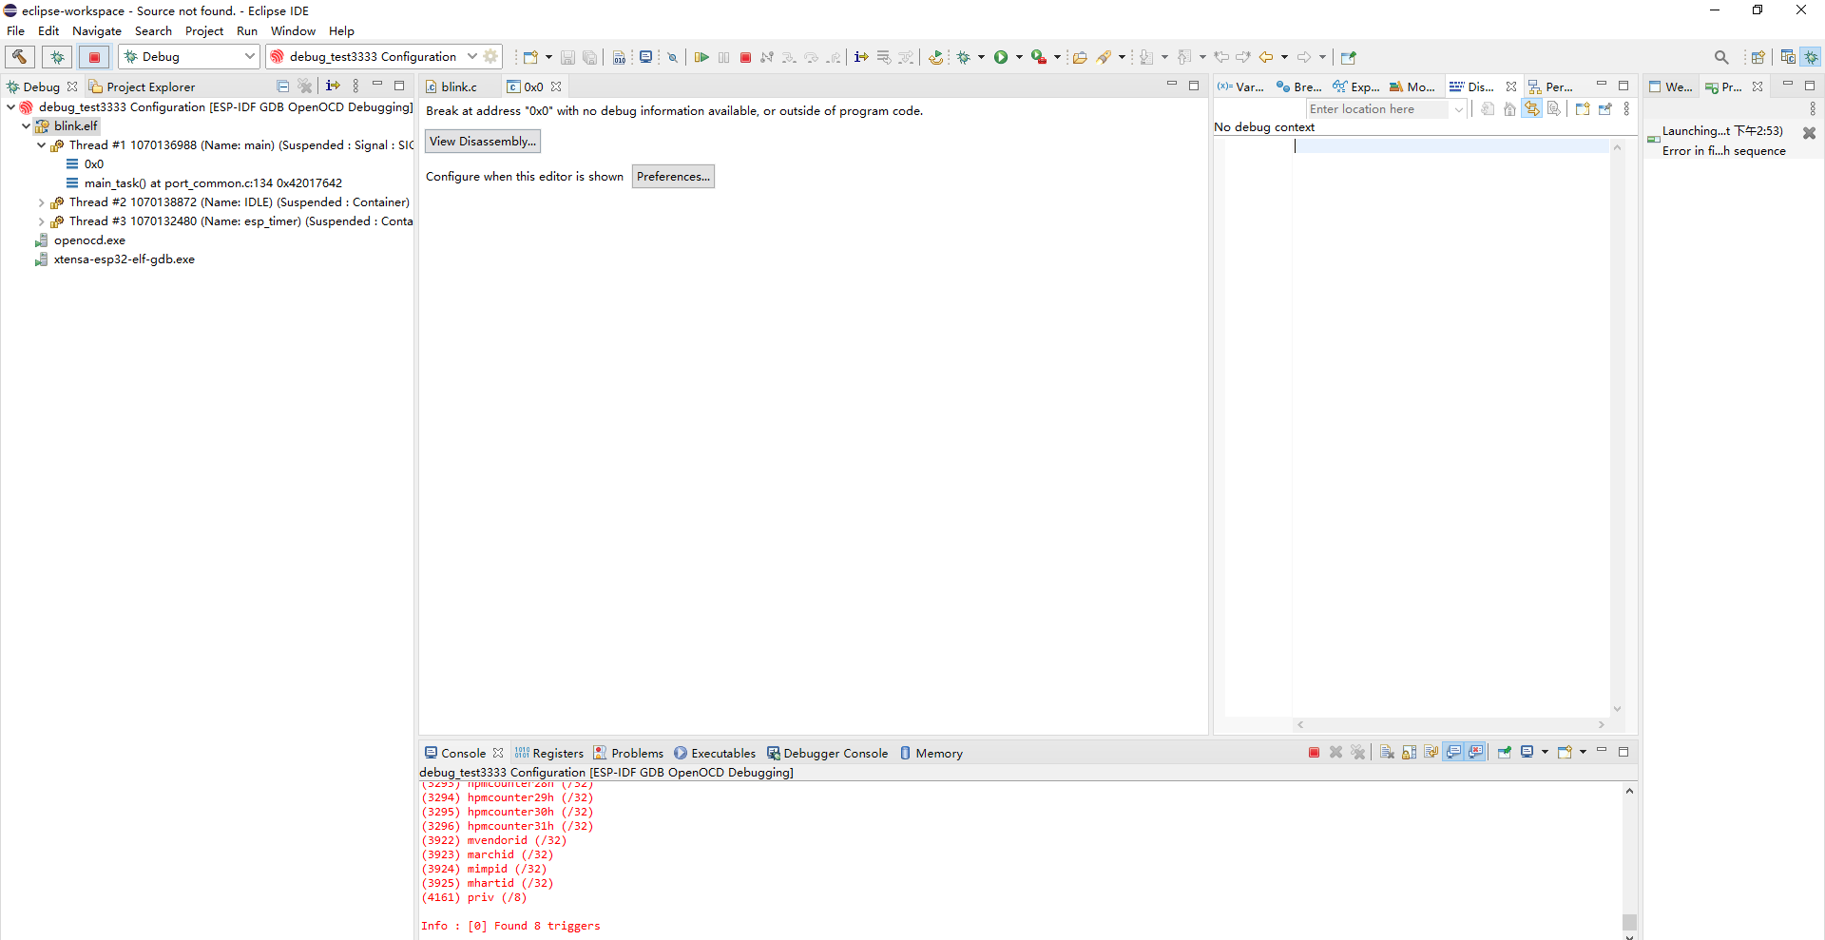Close the 0x0 editor tab
1825x940 pixels.
(556, 86)
